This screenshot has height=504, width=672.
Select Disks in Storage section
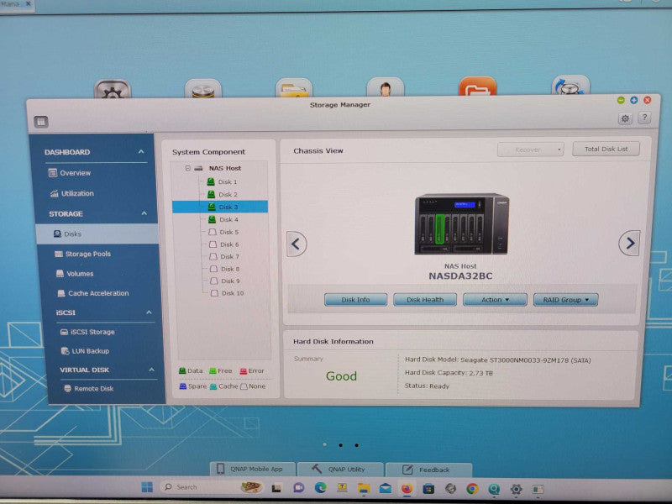pyautogui.click(x=97, y=234)
